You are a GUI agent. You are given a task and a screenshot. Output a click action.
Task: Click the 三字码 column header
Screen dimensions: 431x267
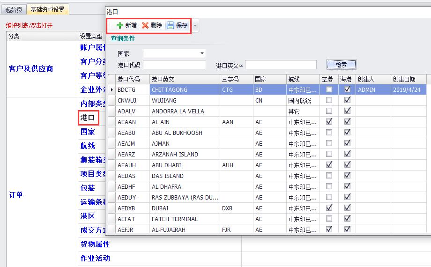[237, 79]
